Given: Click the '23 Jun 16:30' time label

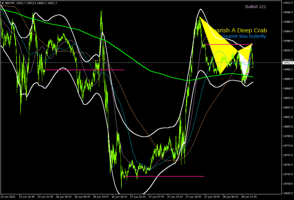Looking at the screenshot, I should tap(27, 197).
